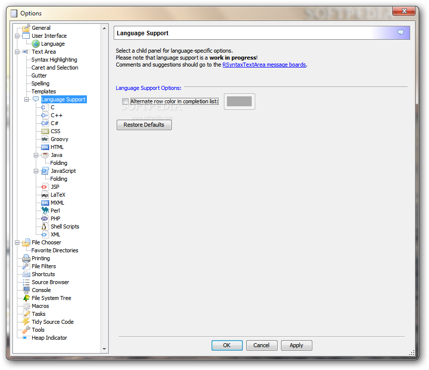Click the Text Area icon
Image resolution: width=429 pixels, height=370 pixels.
tap(26, 52)
